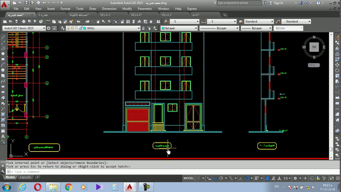Click the Cut scissors icon in toolbar
Image resolution: width=341 pixels, height=192 pixels.
(48, 22)
